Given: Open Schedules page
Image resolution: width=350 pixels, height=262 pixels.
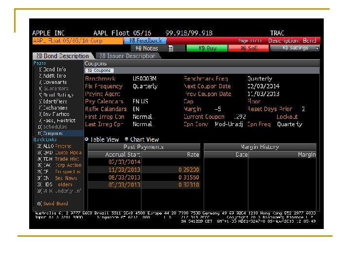Looking at the screenshot, I should 53,127.
